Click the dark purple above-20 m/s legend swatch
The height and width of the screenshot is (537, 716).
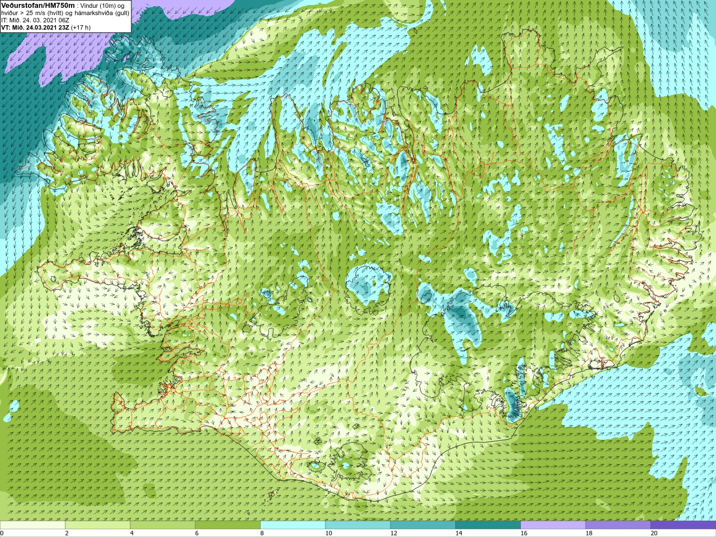coord(683,525)
